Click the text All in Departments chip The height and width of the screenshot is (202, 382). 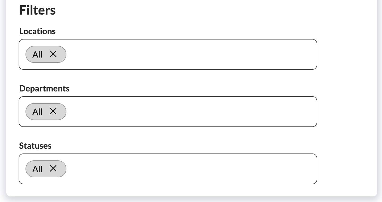point(37,112)
